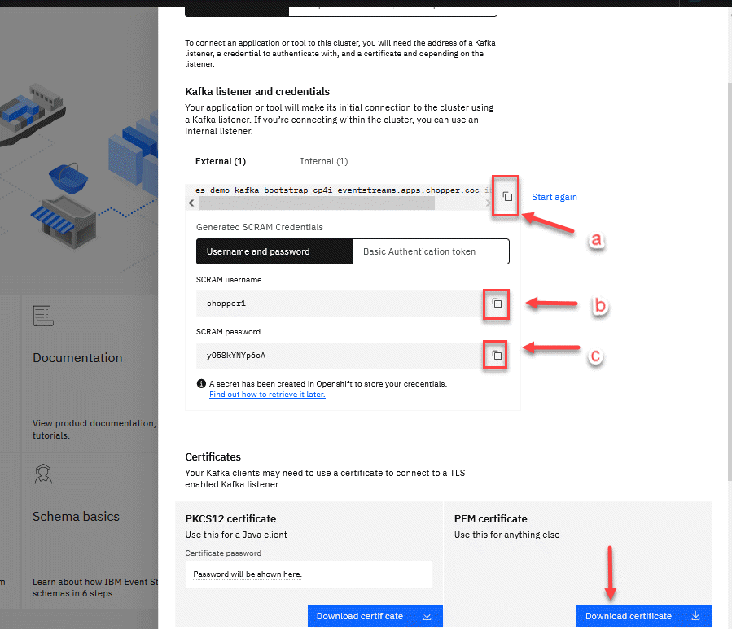732x629 pixels.
Task: Open 'Find out how to retrieve it later'
Action: click(x=267, y=395)
